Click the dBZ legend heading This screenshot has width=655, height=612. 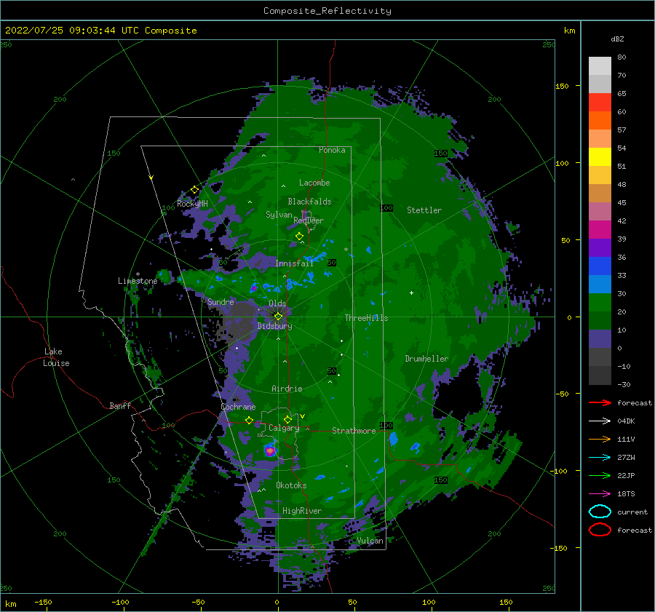coord(617,39)
